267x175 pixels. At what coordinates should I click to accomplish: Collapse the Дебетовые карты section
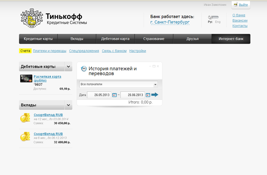click(68, 66)
